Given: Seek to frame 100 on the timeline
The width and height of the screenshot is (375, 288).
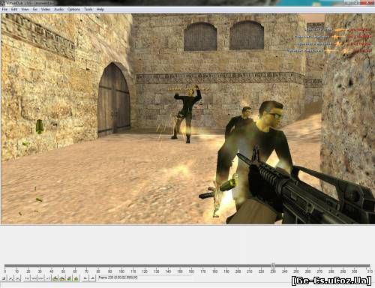Looking at the screenshot, I should (x=121, y=266).
